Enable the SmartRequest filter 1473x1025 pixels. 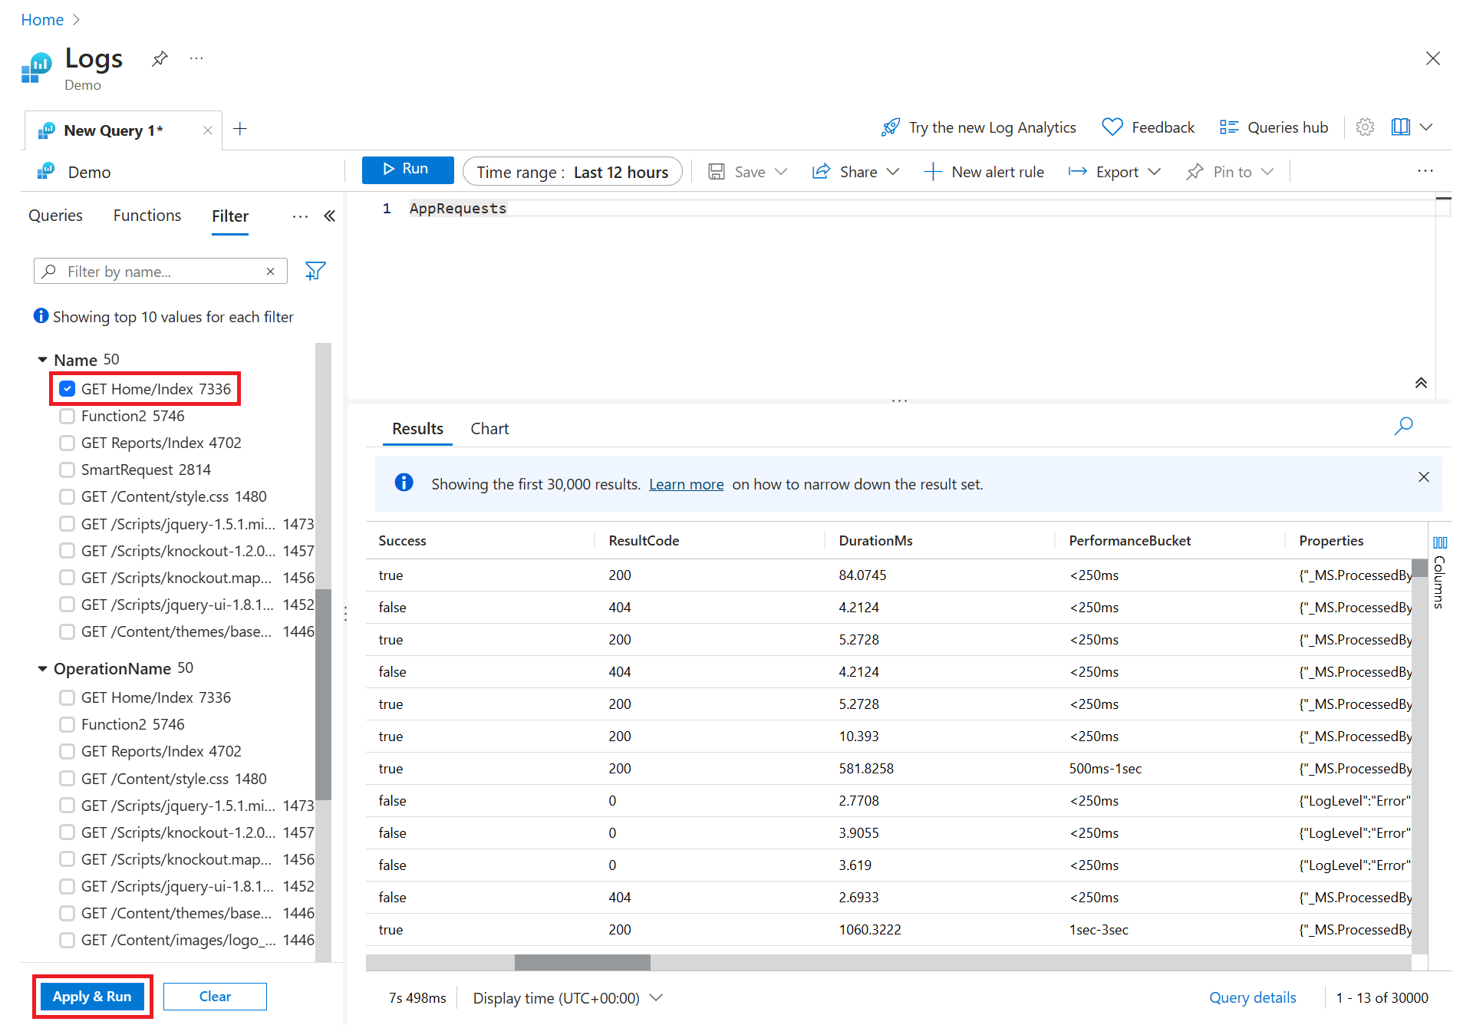[67, 469]
